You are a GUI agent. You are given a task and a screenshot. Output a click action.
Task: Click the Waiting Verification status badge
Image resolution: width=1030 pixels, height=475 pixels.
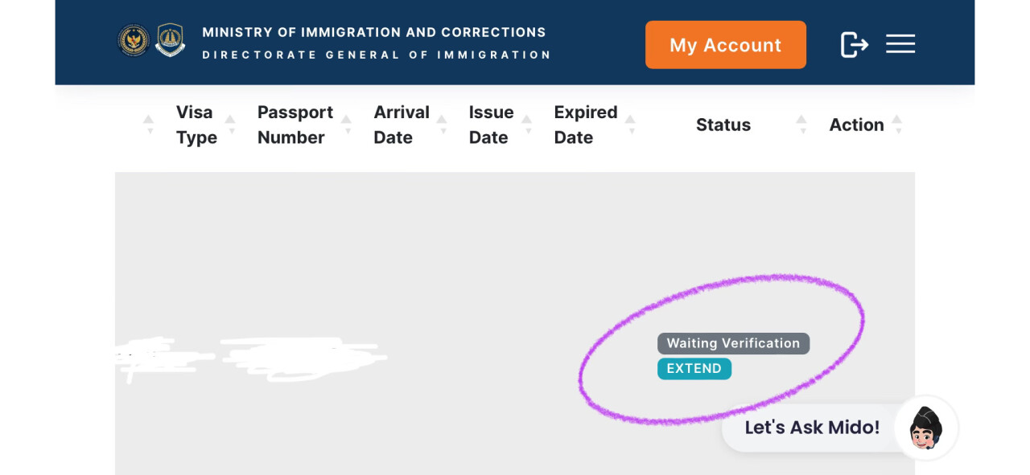733,343
